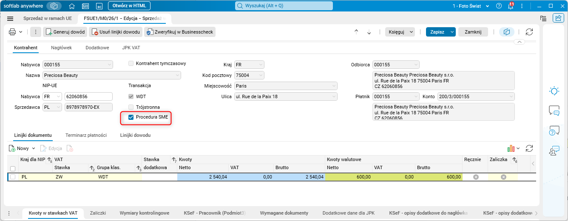Uncheck the Procedura SME checkbox
The height and width of the screenshot is (221, 568).
[x=131, y=117]
